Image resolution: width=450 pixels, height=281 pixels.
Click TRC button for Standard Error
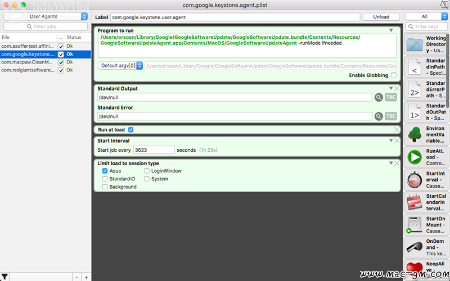391,116
